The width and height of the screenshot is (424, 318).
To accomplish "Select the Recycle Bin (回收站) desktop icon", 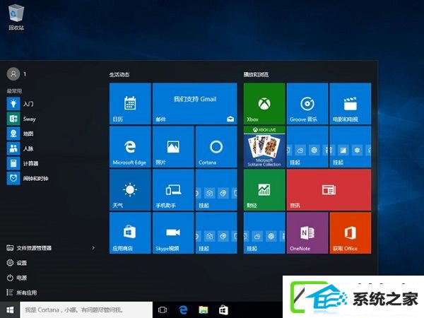I will (16, 17).
